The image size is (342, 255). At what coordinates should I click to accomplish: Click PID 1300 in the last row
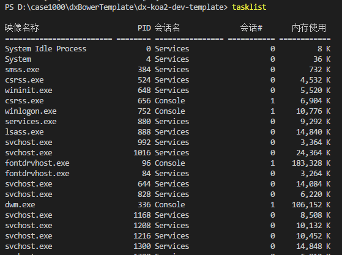point(142,246)
